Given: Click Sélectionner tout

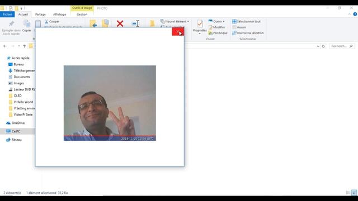Looking at the screenshot, I should (x=246, y=21).
